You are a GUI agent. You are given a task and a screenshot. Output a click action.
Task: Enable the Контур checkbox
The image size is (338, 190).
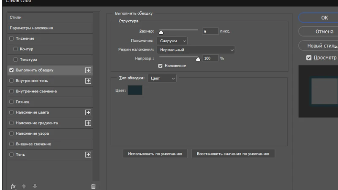point(16,49)
